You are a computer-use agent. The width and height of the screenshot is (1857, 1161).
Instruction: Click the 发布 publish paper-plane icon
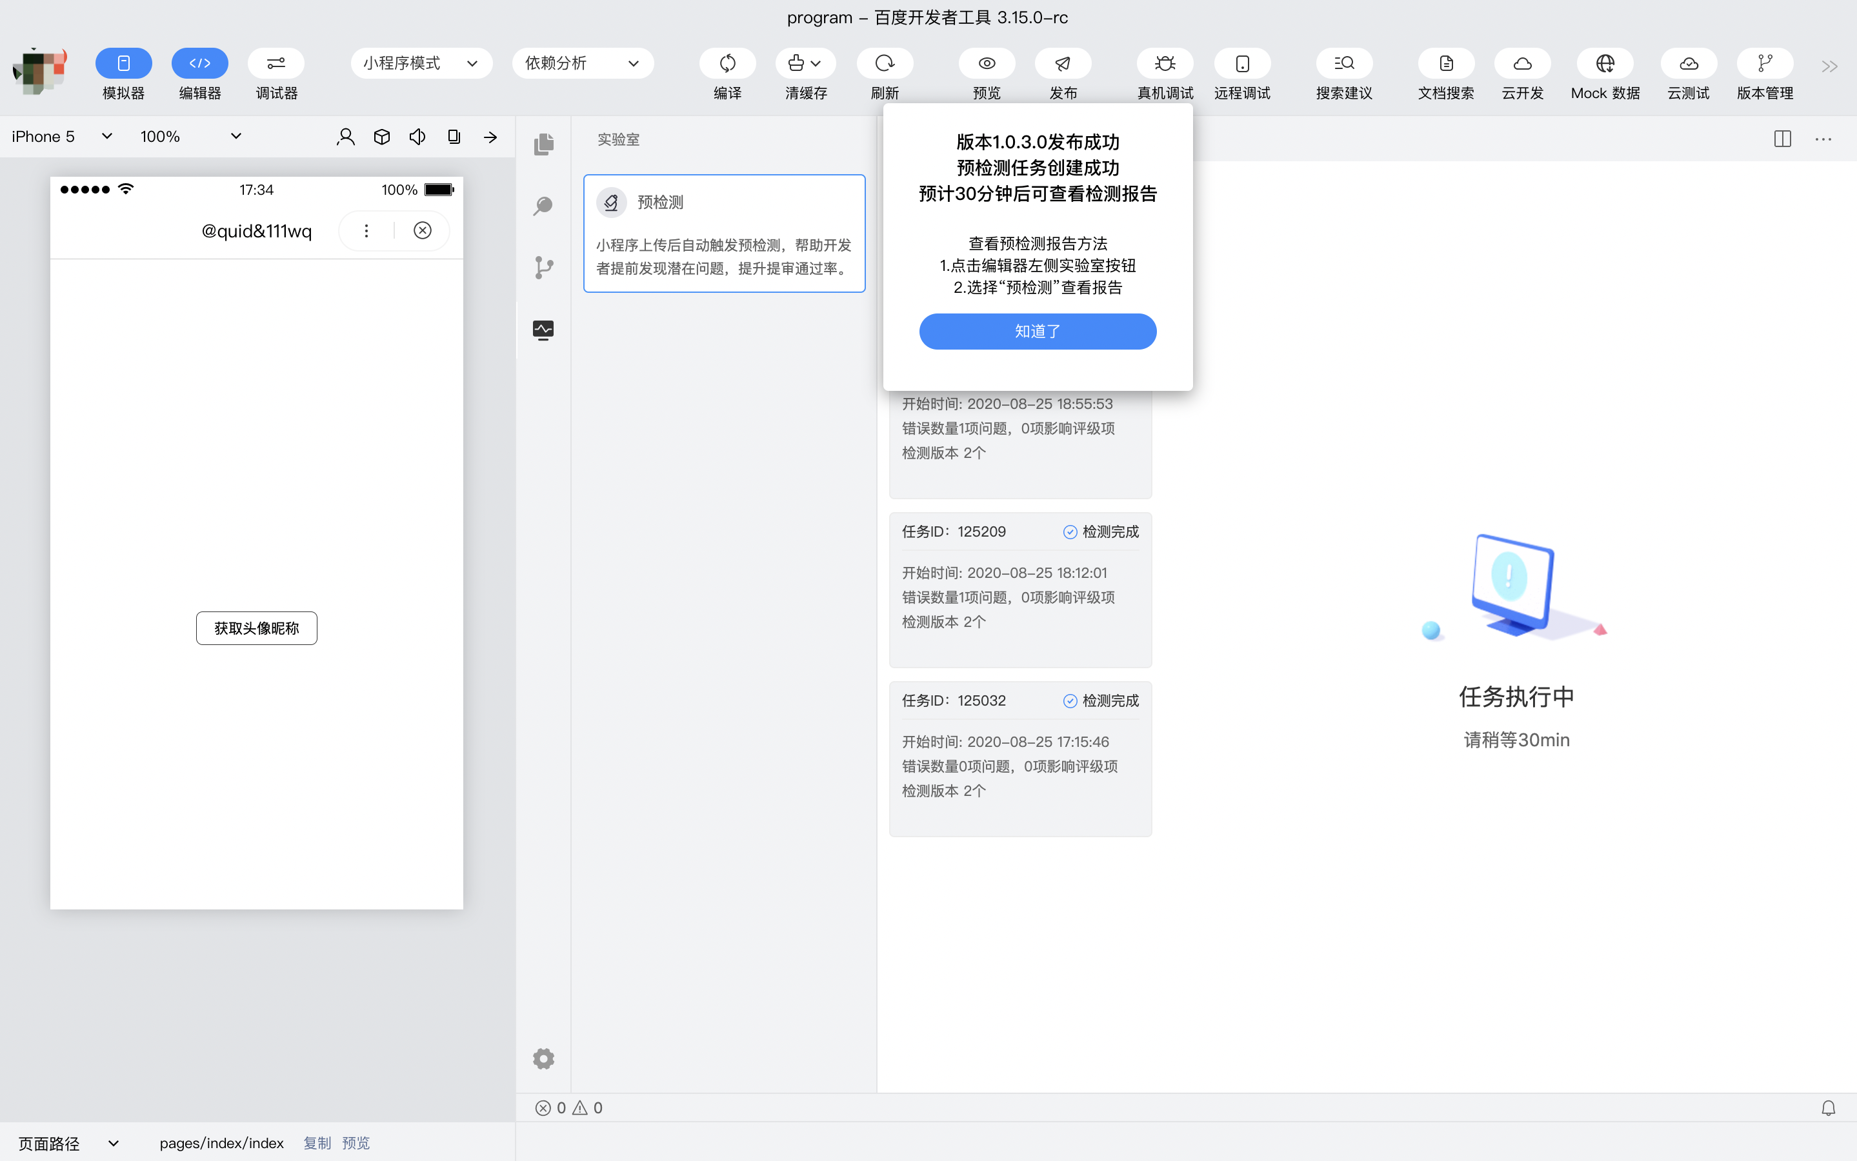[1063, 63]
